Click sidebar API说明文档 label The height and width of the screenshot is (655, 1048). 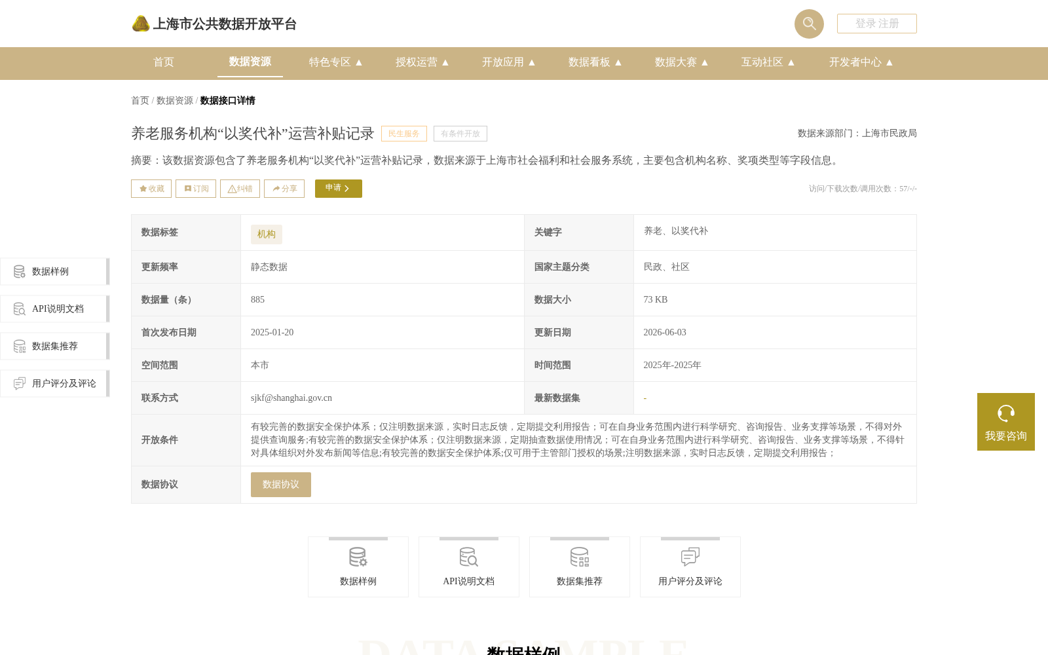point(58,309)
